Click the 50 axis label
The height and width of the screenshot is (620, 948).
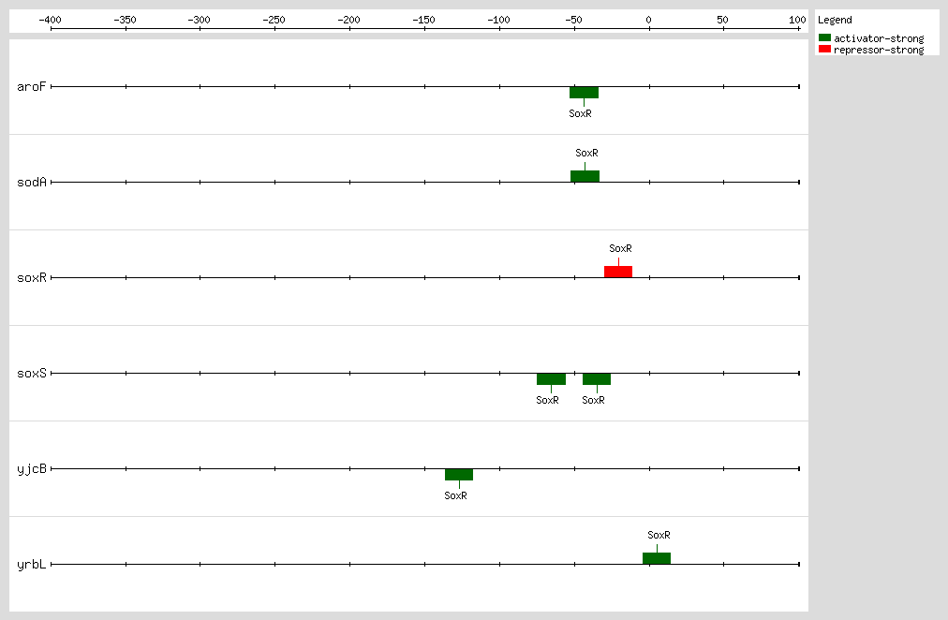722,20
